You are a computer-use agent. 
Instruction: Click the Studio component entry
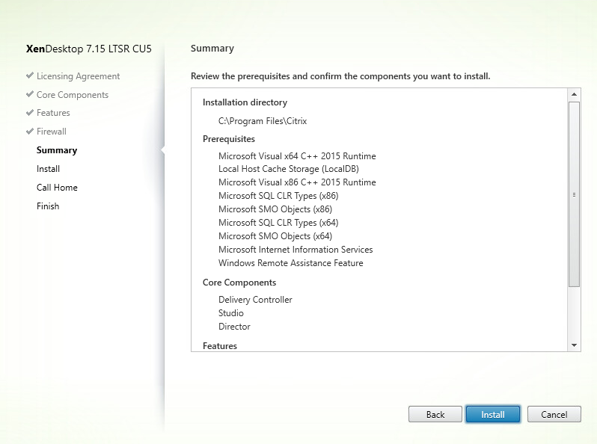click(x=231, y=313)
